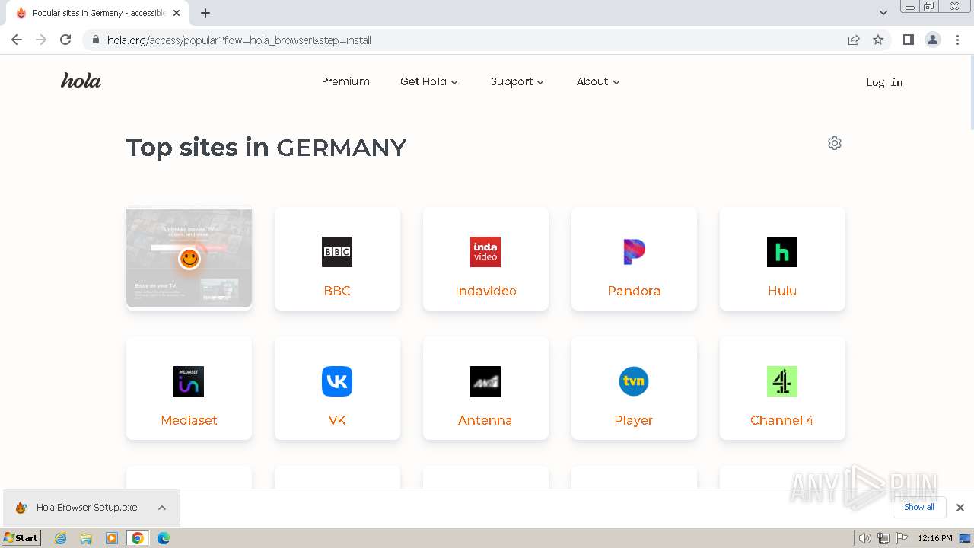Open the country settings gear icon

[x=835, y=143]
